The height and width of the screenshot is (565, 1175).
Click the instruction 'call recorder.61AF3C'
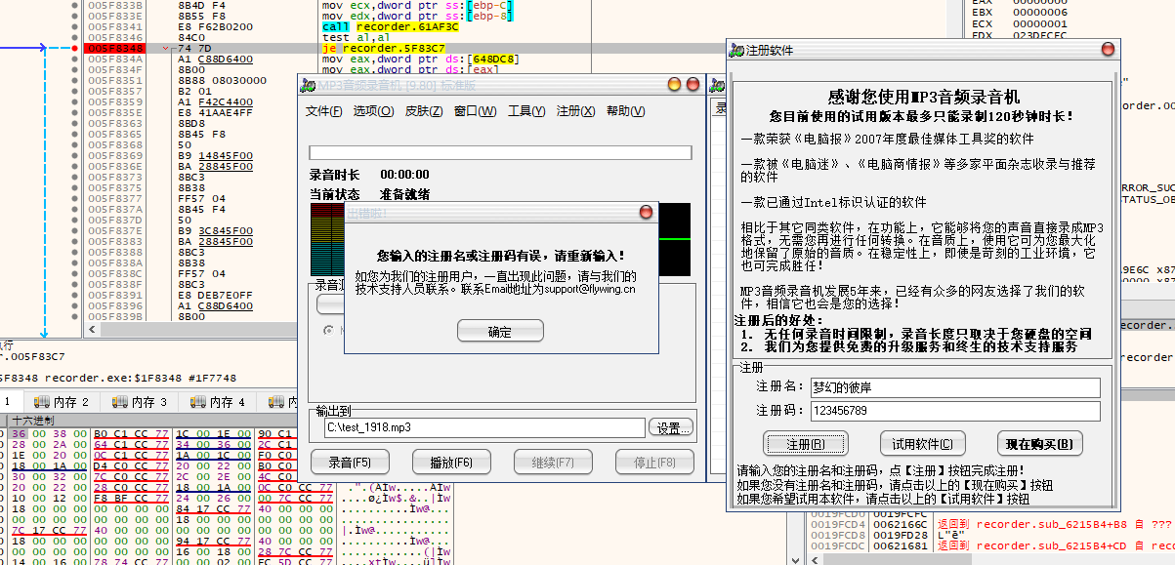point(389,26)
